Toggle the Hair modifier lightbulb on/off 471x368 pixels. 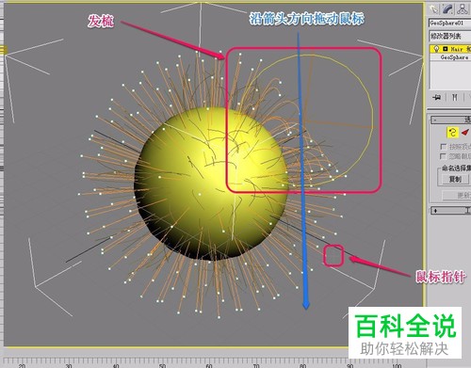coord(436,49)
